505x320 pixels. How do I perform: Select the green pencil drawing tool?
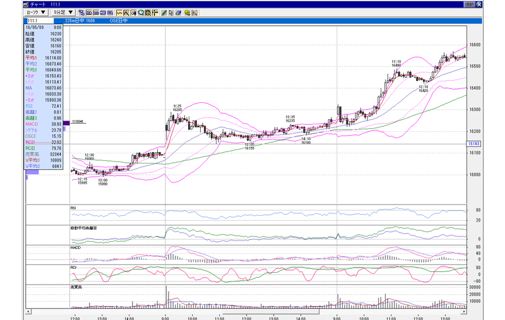pos(164,13)
